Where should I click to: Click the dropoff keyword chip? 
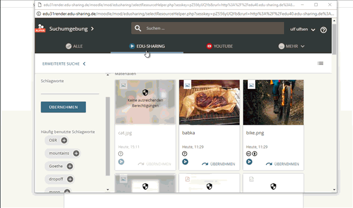60,179
